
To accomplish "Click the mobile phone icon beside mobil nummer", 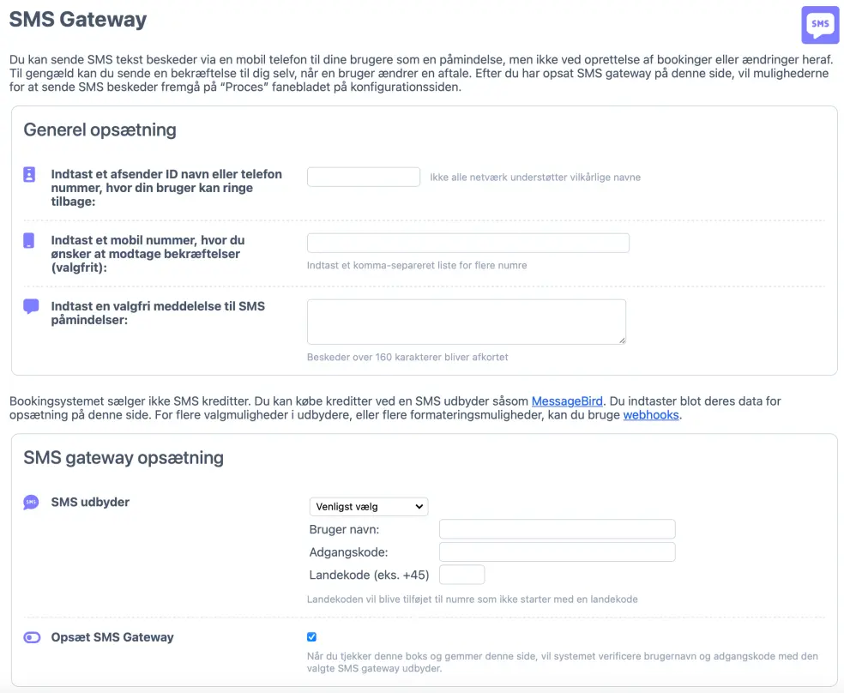I will (x=30, y=240).
